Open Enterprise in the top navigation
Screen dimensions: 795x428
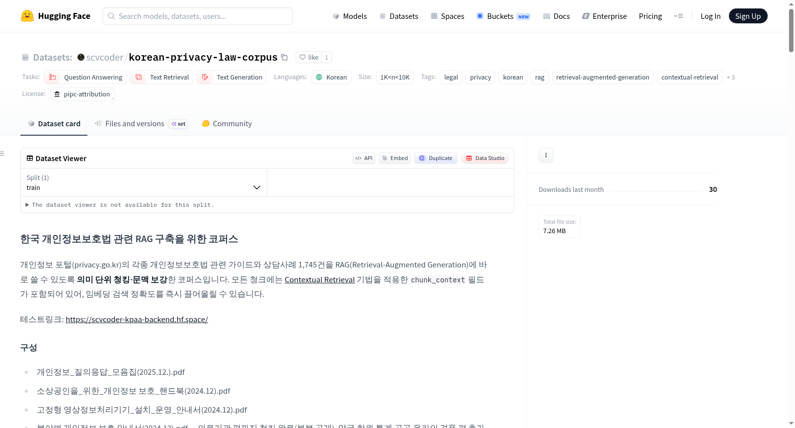[x=604, y=16]
